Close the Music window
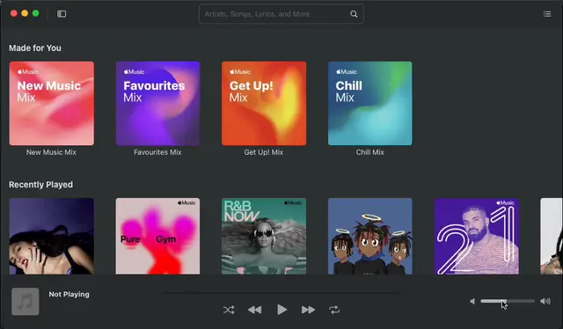563x329 pixels. (x=14, y=13)
